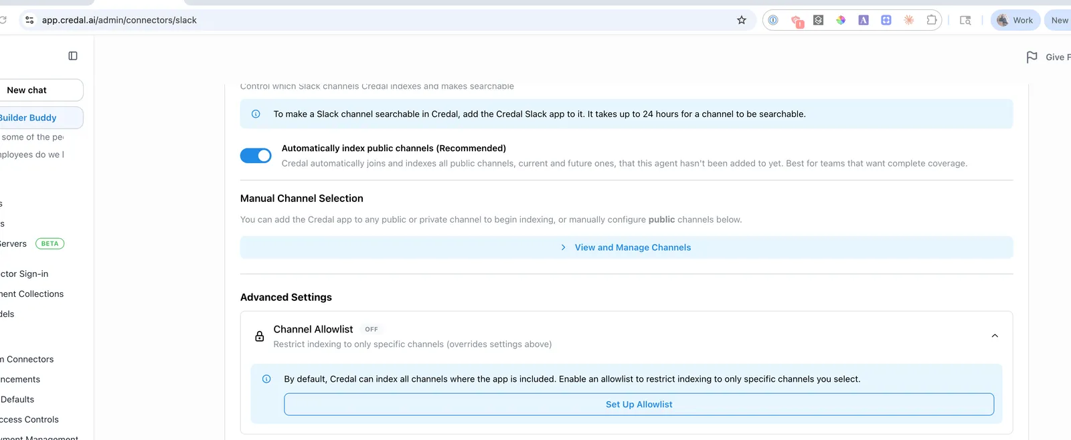Screen dimensions: 1071x440
Task: View site information icon in address bar
Action: coord(29,20)
